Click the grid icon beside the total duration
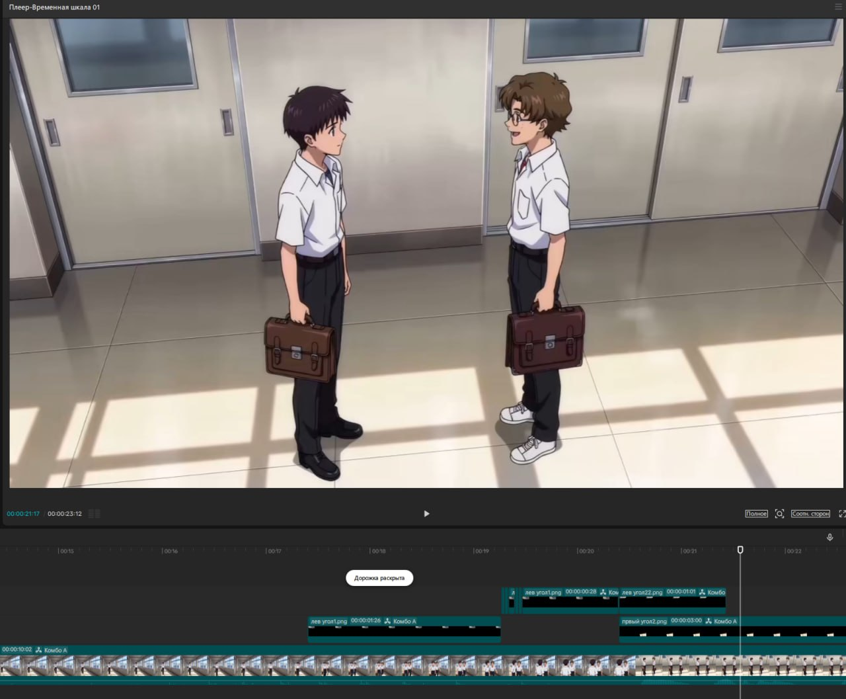 click(x=95, y=514)
